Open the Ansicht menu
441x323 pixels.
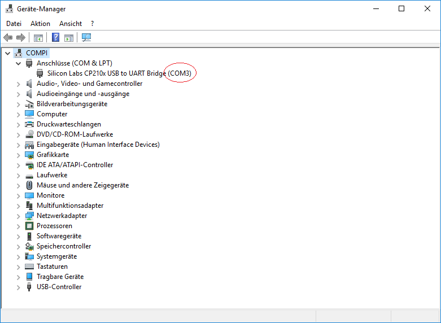[71, 24]
